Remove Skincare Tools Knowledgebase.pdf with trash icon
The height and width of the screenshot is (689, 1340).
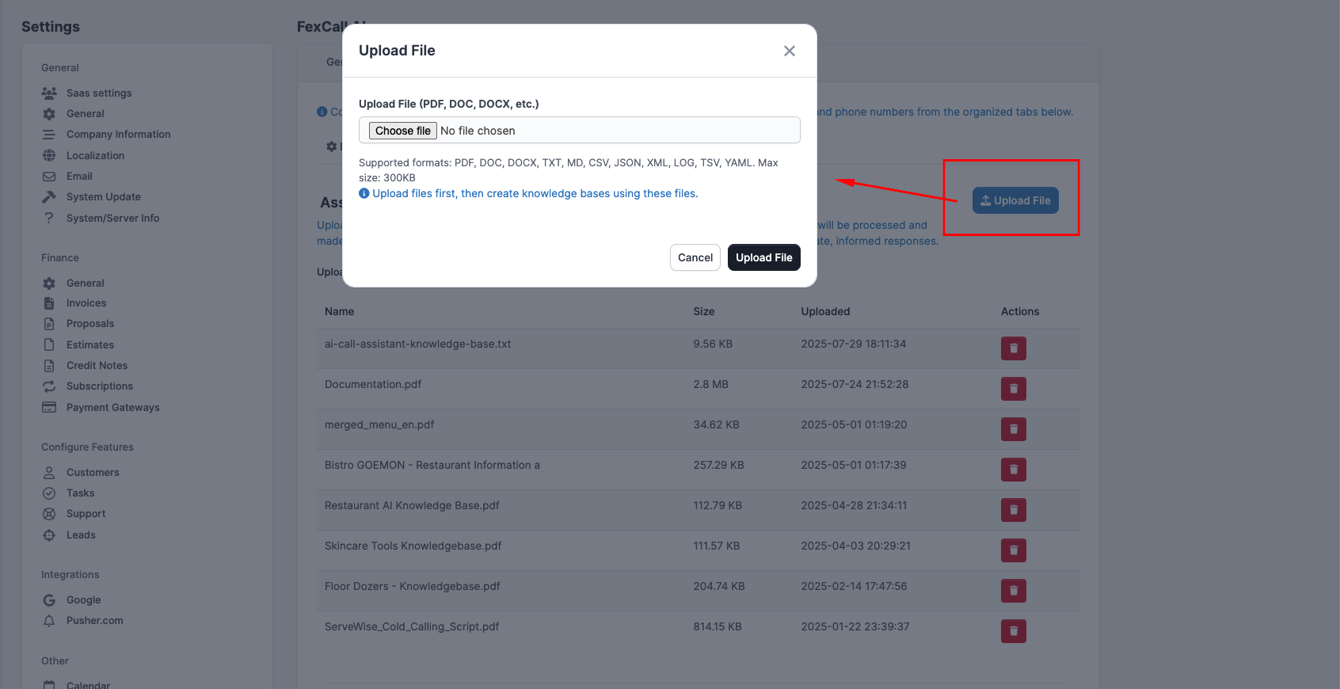[1013, 550]
